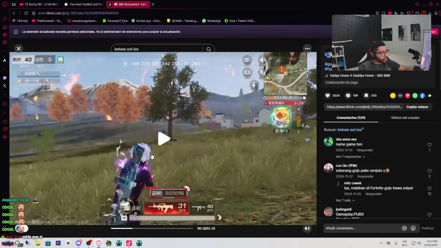Screen dimensions: 441x248
Task: Reload the page with refresh icon
Action: point(26,13)
